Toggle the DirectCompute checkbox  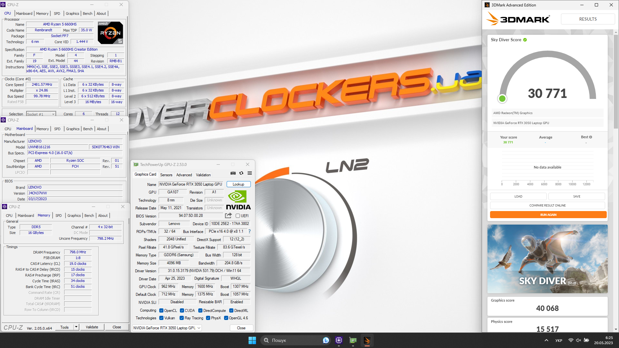200,311
